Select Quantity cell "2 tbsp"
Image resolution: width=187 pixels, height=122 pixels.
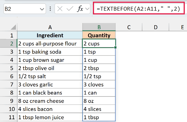pos(99,68)
